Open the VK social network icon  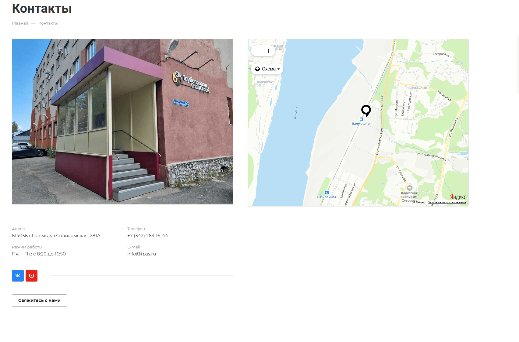[18, 275]
